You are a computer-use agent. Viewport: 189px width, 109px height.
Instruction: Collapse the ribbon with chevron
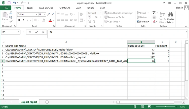[186, 26]
